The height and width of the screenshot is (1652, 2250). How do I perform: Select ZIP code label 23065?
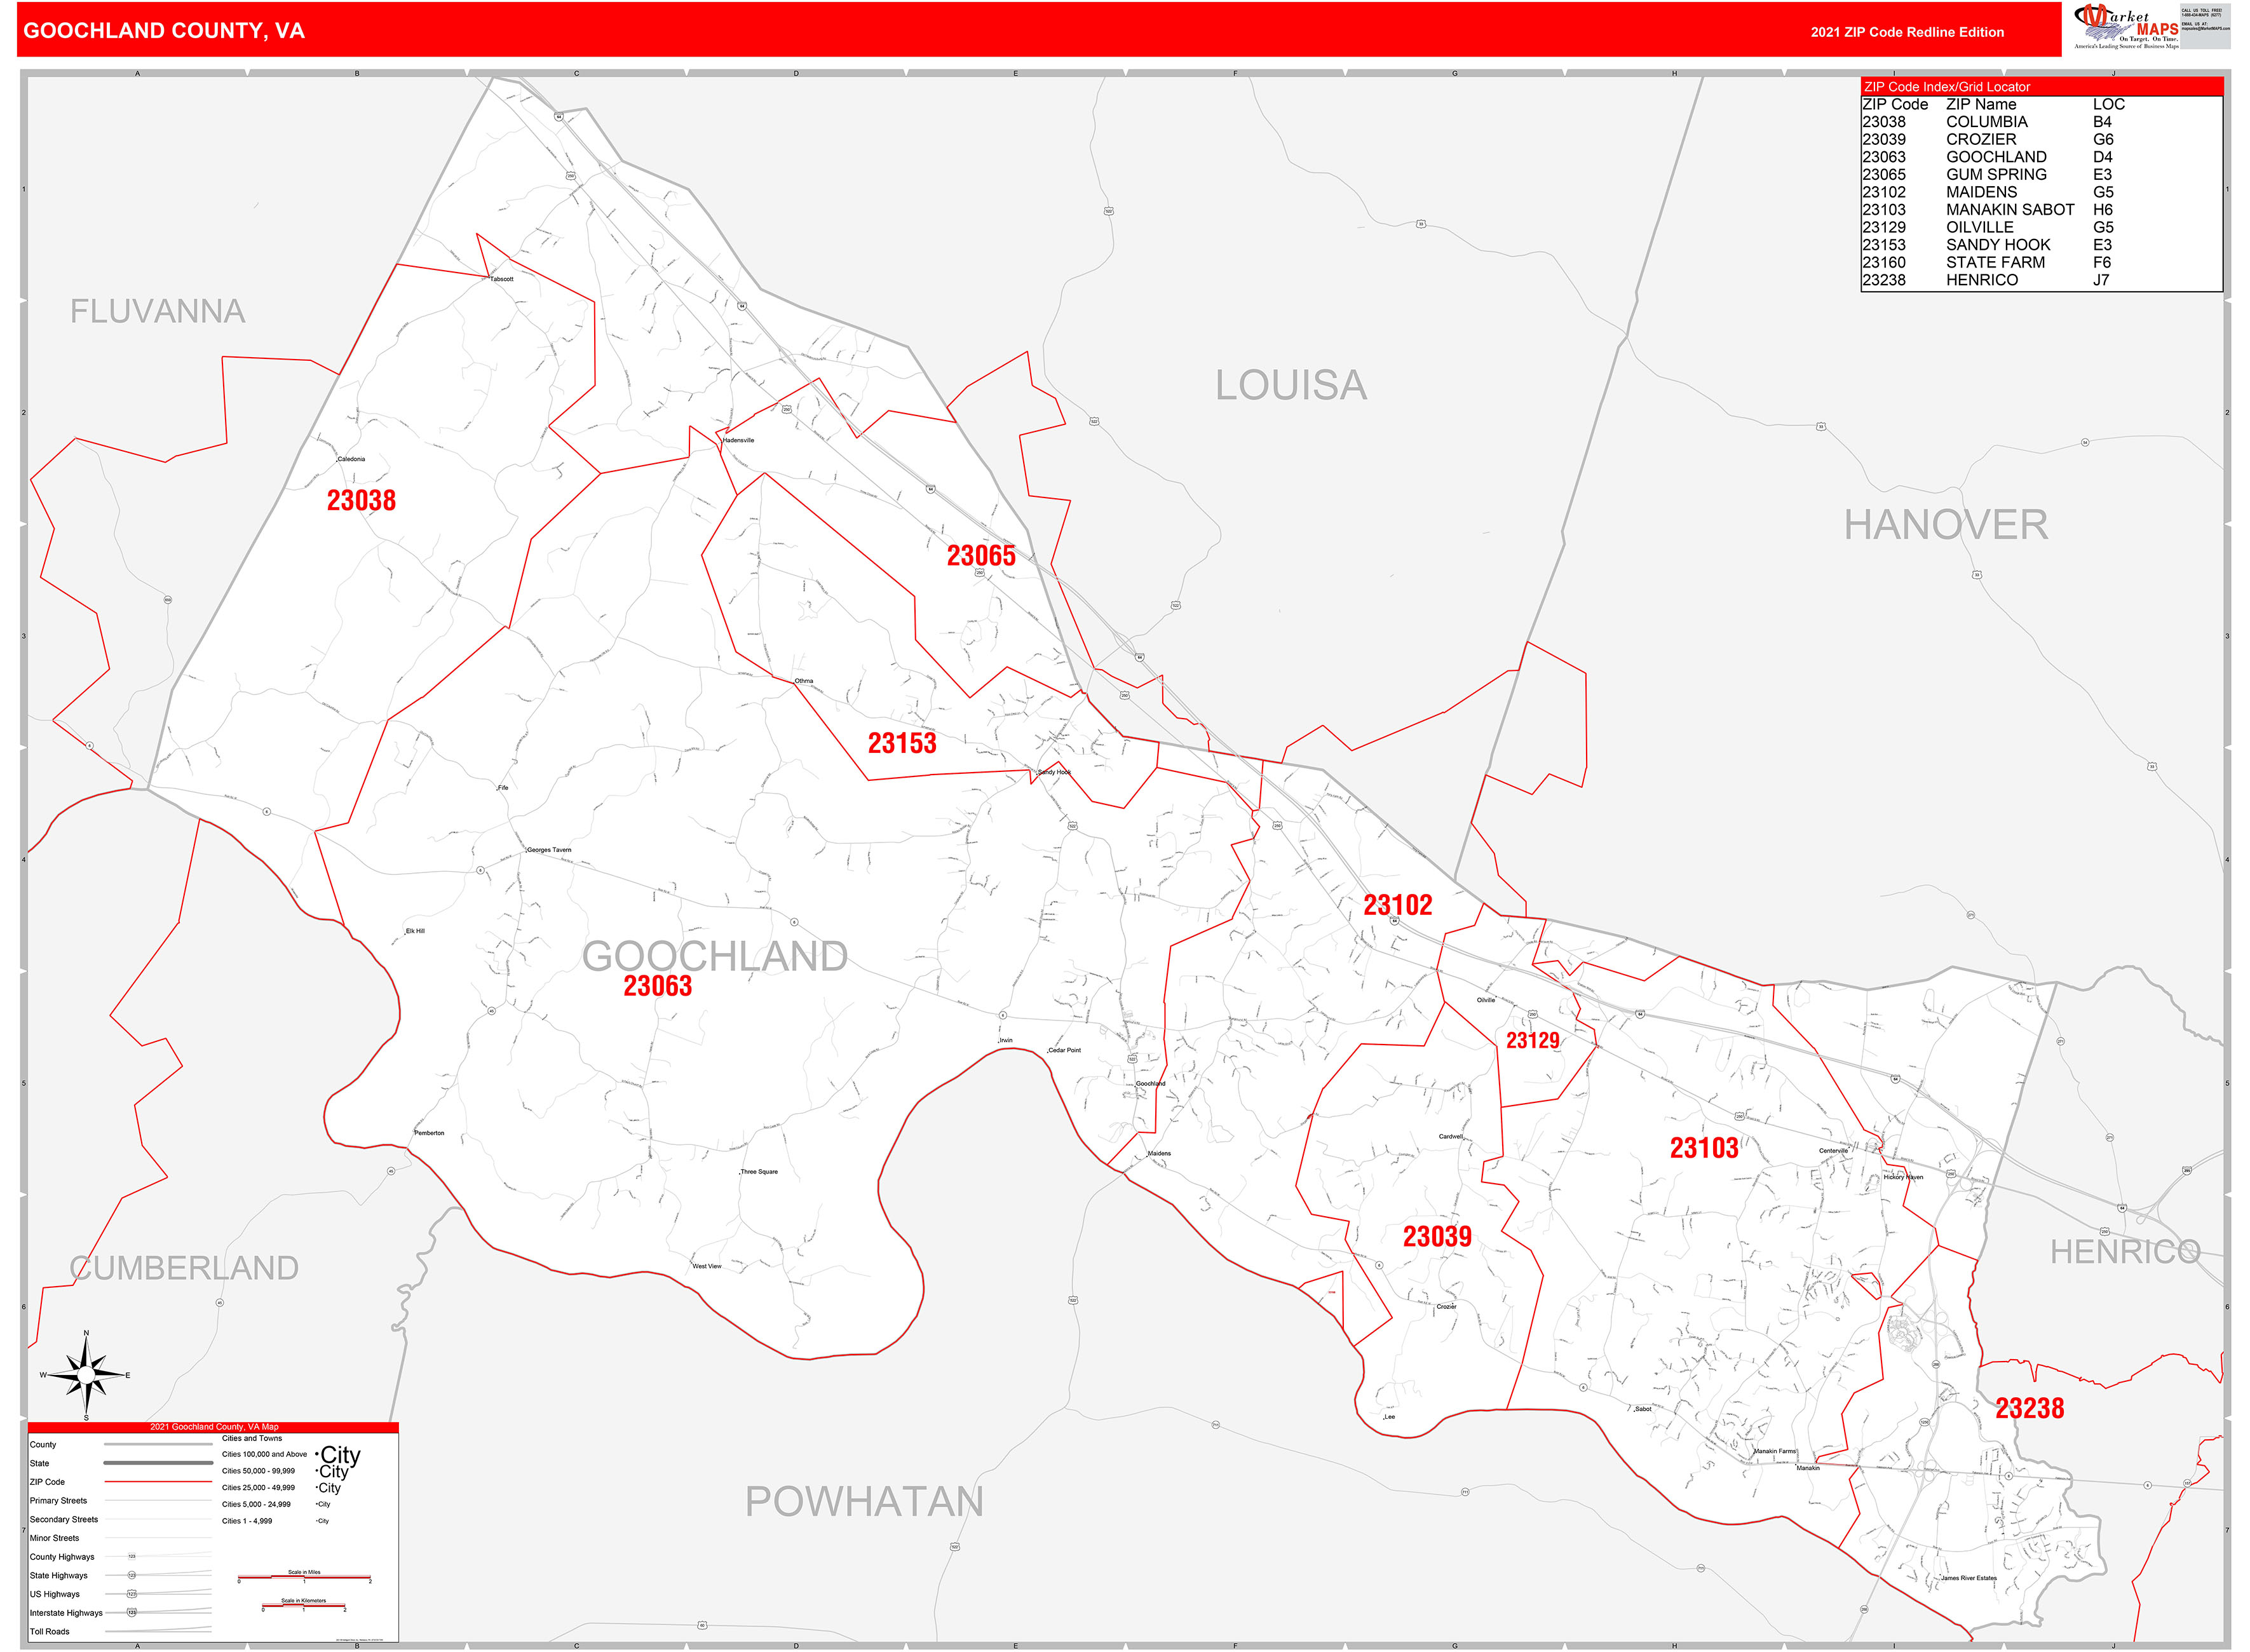point(981,556)
